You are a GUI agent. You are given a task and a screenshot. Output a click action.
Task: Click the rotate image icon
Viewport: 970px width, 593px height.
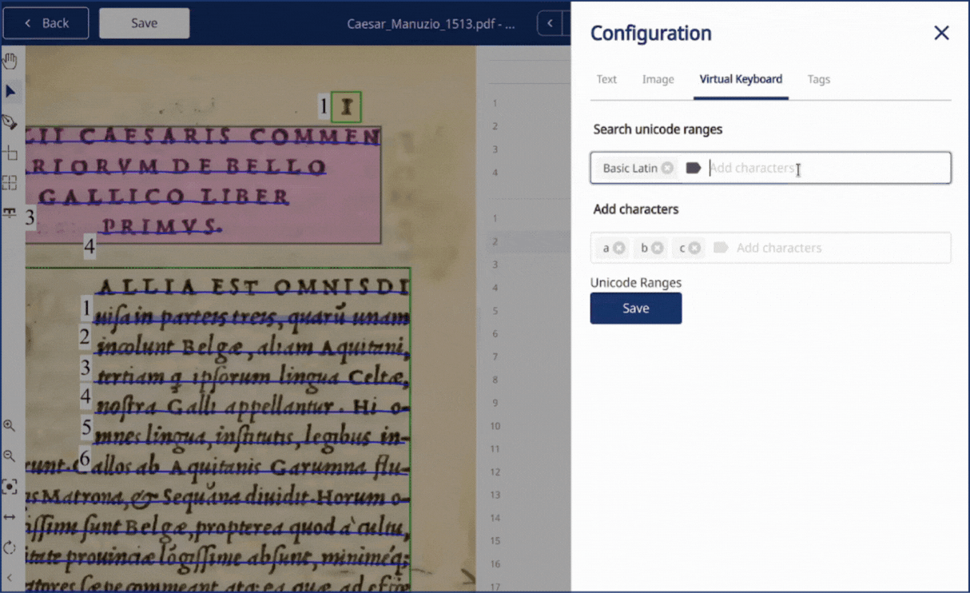click(x=10, y=547)
